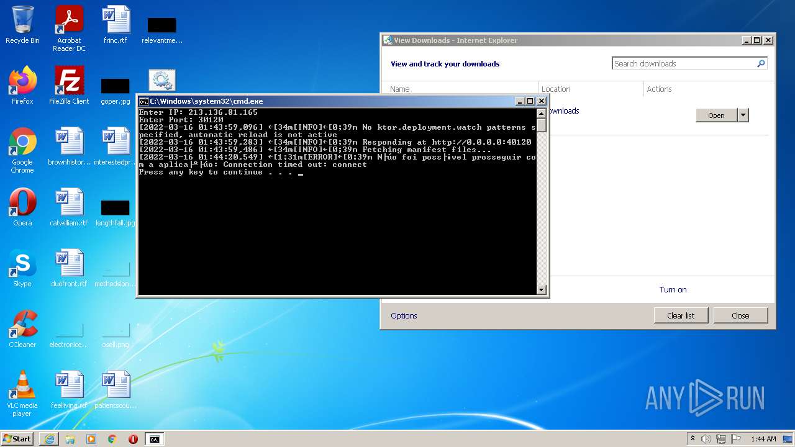This screenshot has height=447, width=795.
Task: Maximize the cmd.exe window
Action: click(530, 101)
